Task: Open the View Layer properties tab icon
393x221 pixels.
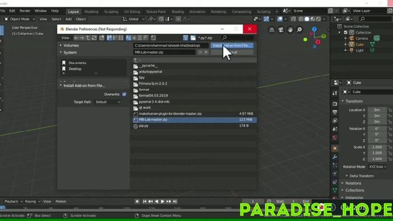Action: coord(335,120)
